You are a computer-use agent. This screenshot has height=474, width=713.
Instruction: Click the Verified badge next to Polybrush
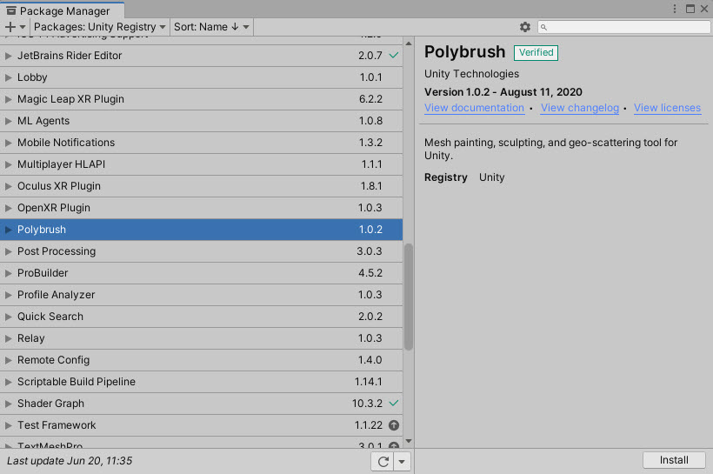pyautogui.click(x=536, y=53)
